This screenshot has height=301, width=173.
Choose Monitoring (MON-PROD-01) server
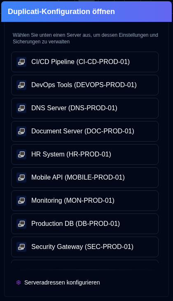pos(85,201)
